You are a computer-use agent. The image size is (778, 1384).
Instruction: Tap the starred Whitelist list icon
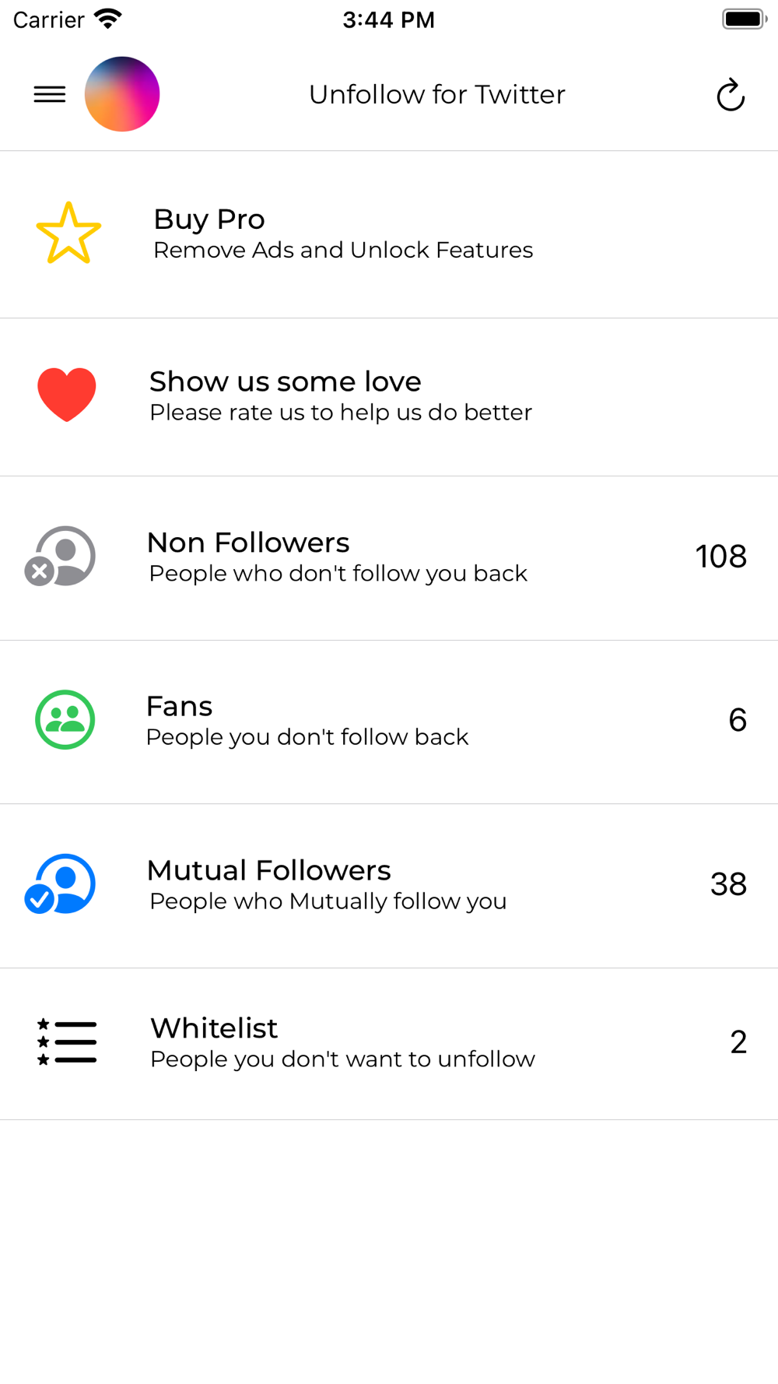(x=67, y=1042)
